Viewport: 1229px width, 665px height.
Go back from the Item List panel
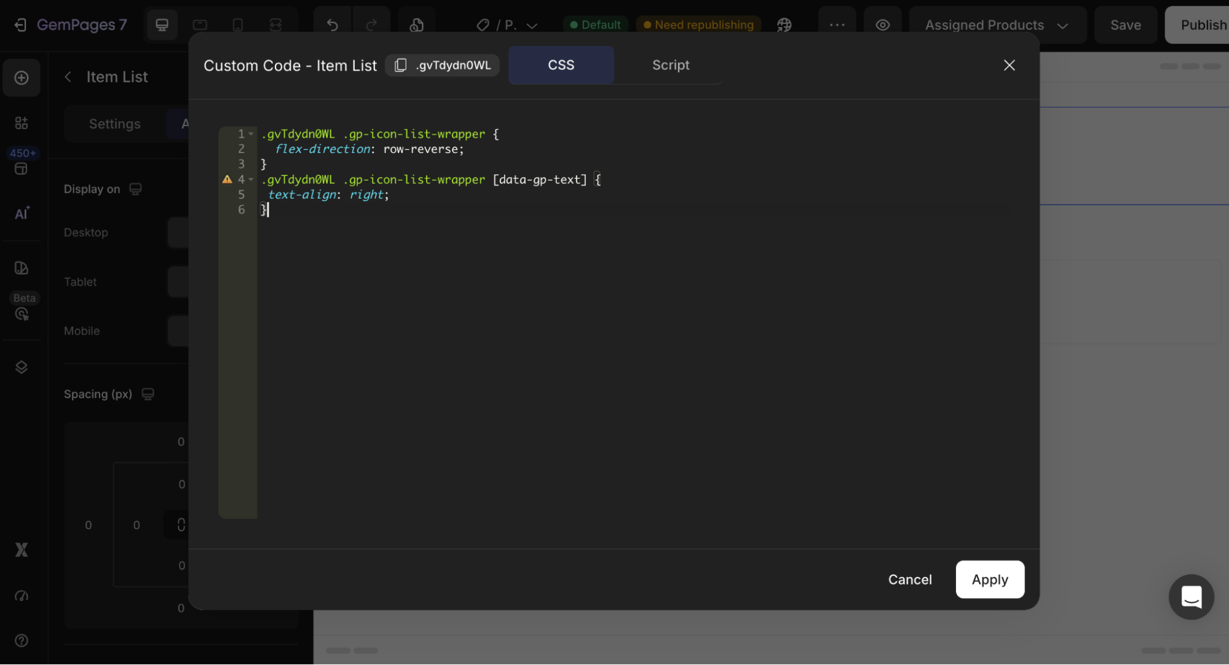68,77
